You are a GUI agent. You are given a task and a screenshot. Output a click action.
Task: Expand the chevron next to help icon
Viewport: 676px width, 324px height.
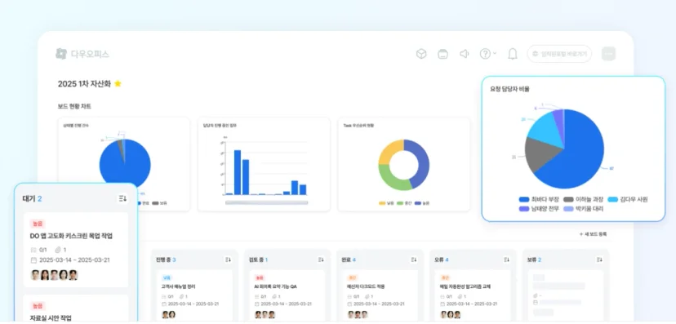pos(495,53)
